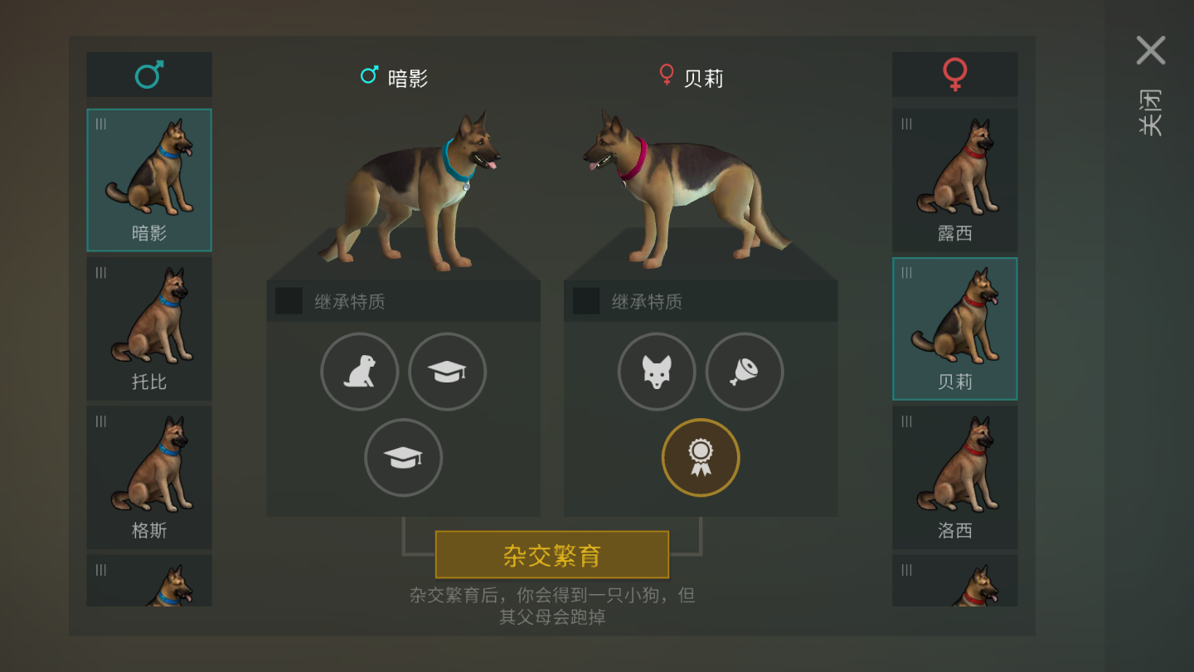1194x672 pixels.
Task: Select the sitting dog trait icon
Action: click(x=360, y=372)
